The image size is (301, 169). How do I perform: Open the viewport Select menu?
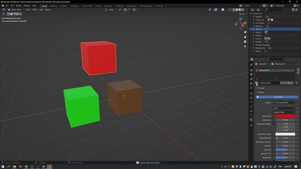click(35, 10)
